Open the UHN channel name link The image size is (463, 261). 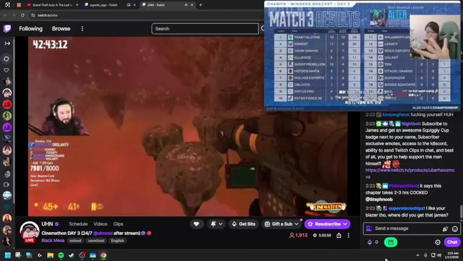click(x=47, y=224)
